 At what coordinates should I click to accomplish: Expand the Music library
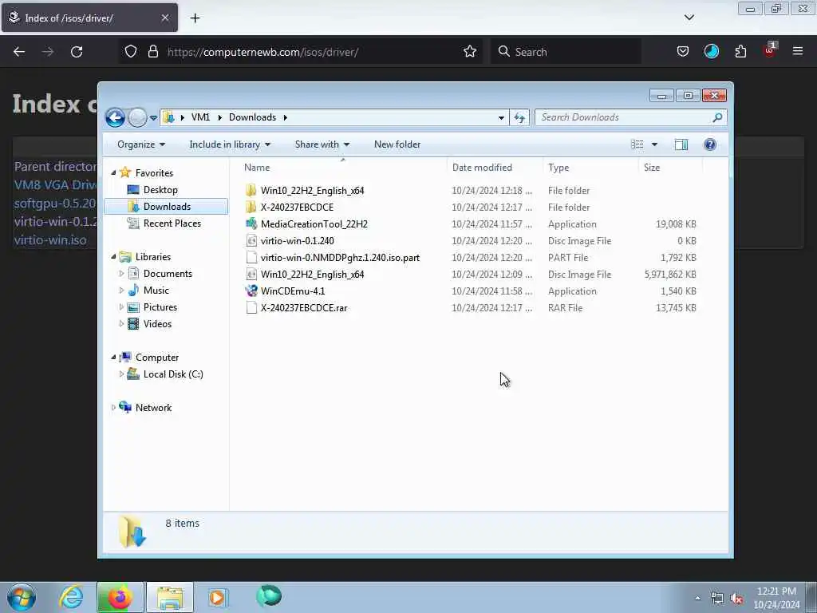[x=121, y=291]
